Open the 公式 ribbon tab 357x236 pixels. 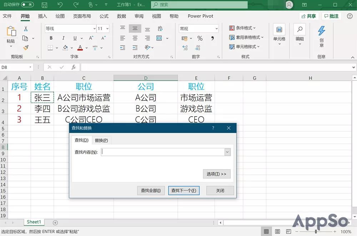click(x=104, y=16)
